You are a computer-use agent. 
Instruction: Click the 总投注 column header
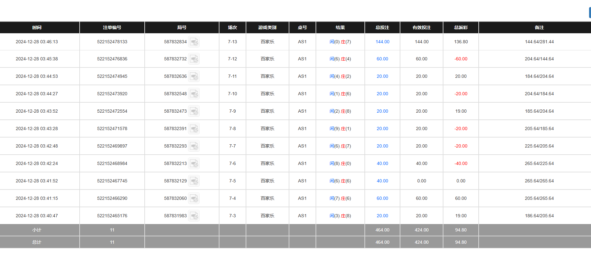pyautogui.click(x=382, y=27)
